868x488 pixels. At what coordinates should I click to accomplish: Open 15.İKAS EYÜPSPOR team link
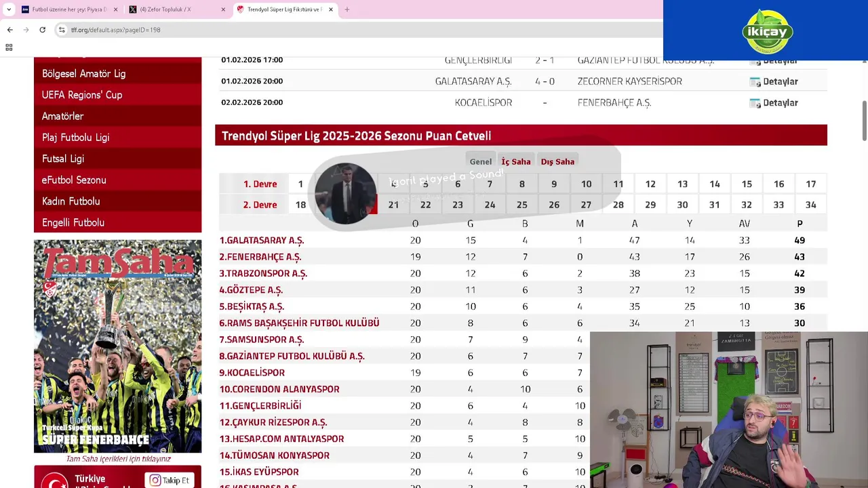pyautogui.click(x=259, y=472)
